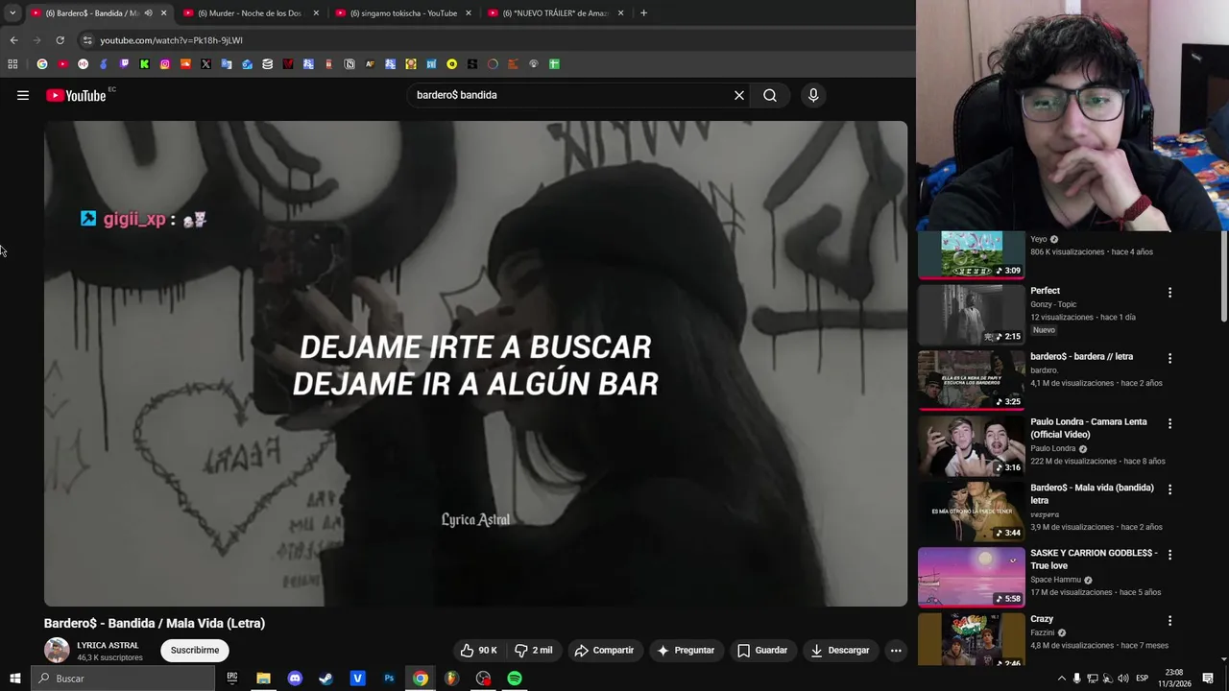Expand the Chrome tab search dropdown
Screen dimensions: 1229x691
(12, 13)
